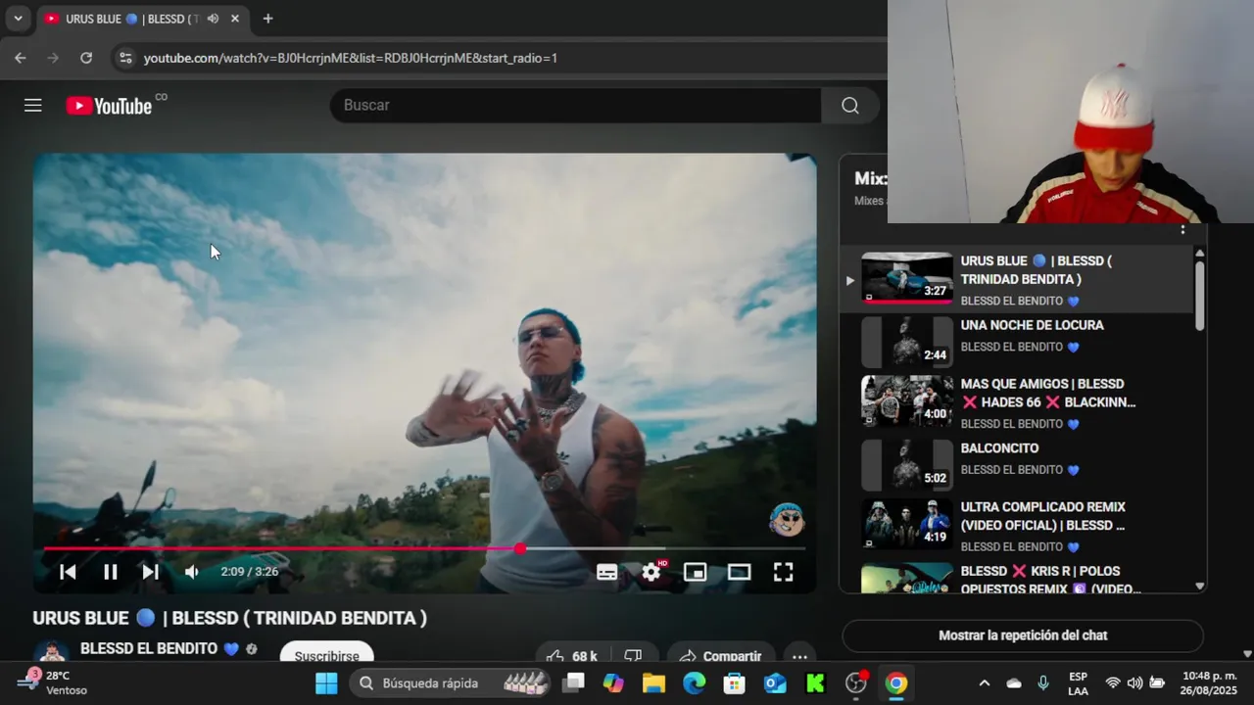Close the URUS BLUE tab
The width and height of the screenshot is (1254, 705).
point(235,19)
